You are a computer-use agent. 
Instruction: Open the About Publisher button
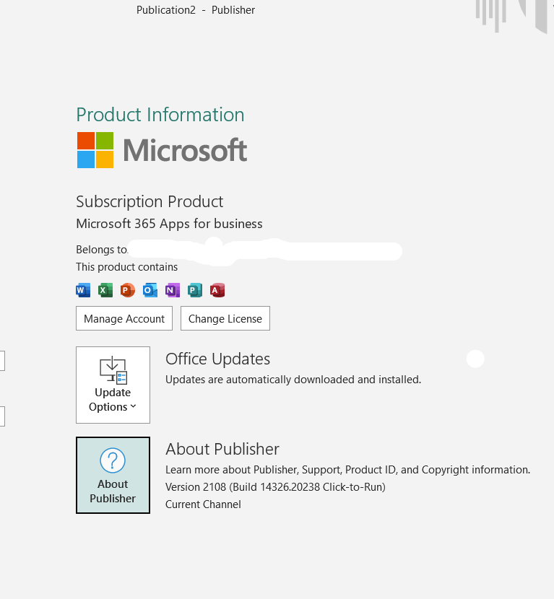pos(113,475)
